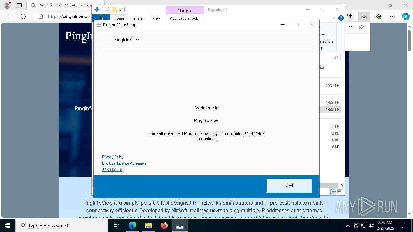This screenshot has height=232, width=413.
Task: Click the Edge Back arrow
Action: 9,16
